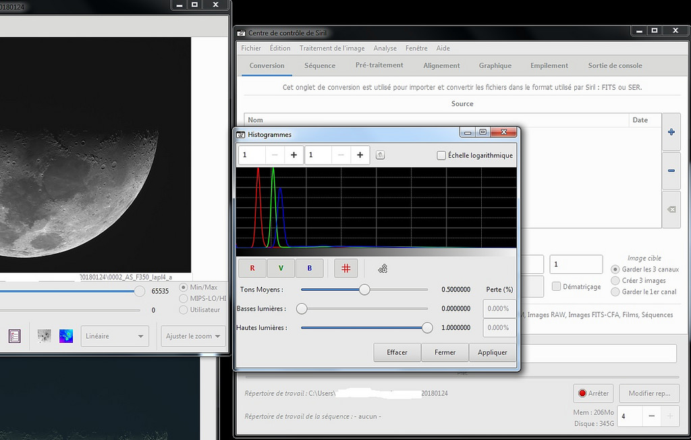Toggle the red histogram grid icon
Screen dimensions: 691x440
[345, 268]
